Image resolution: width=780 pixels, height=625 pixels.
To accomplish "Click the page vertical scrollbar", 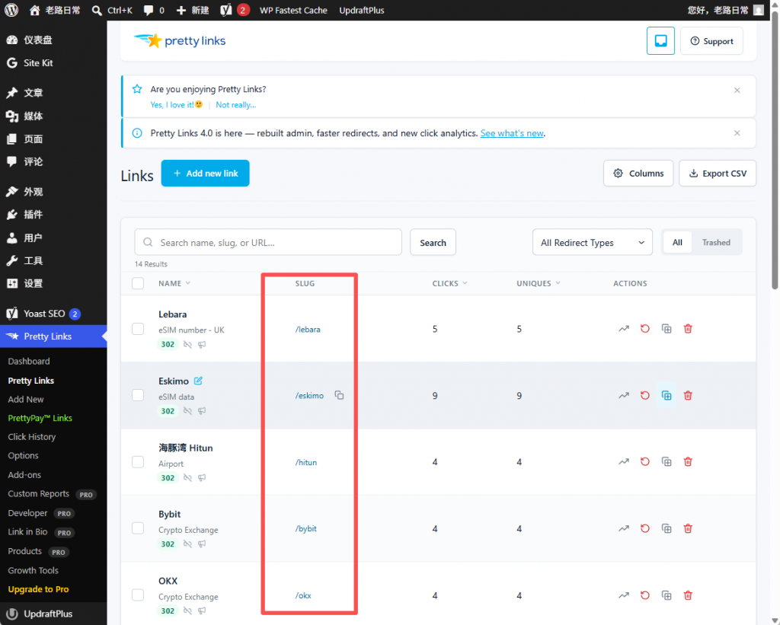I will coord(775,149).
